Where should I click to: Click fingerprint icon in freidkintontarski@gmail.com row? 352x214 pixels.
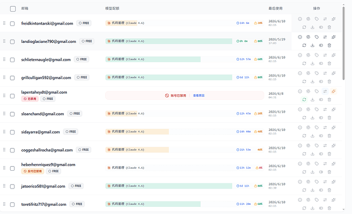click(x=308, y=19)
